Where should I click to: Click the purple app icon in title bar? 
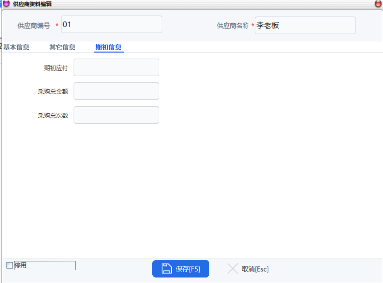pyautogui.click(x=7, y=4)
